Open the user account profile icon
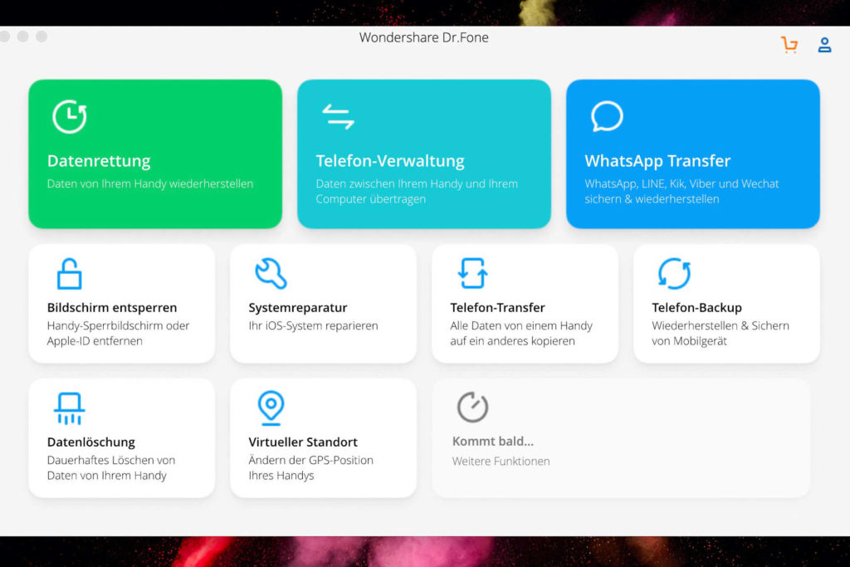Image resolution: width=850 pixels, height=567 pixels. coord(824,45)
